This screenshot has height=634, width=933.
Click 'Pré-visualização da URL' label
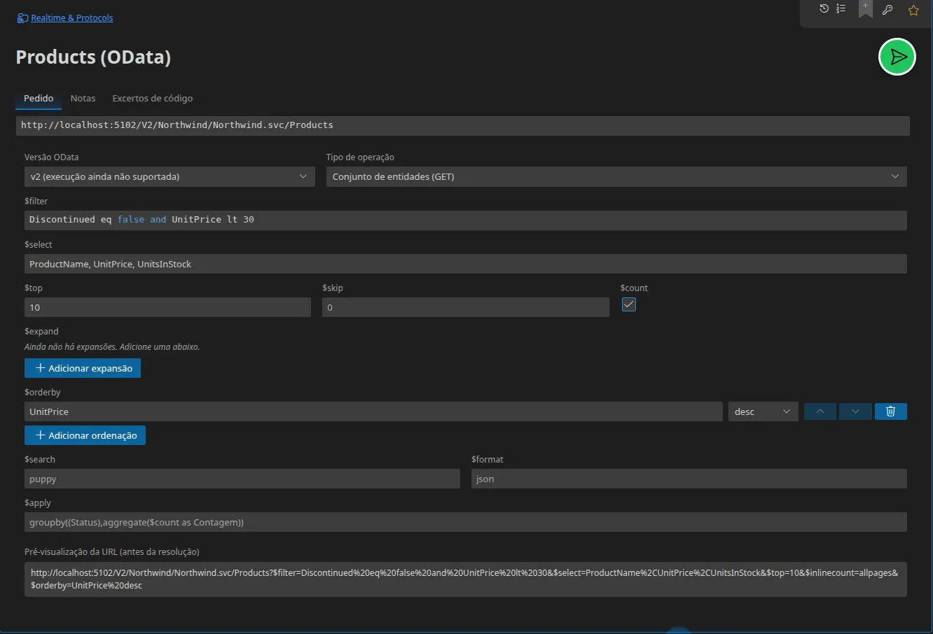tap(112, 552)
